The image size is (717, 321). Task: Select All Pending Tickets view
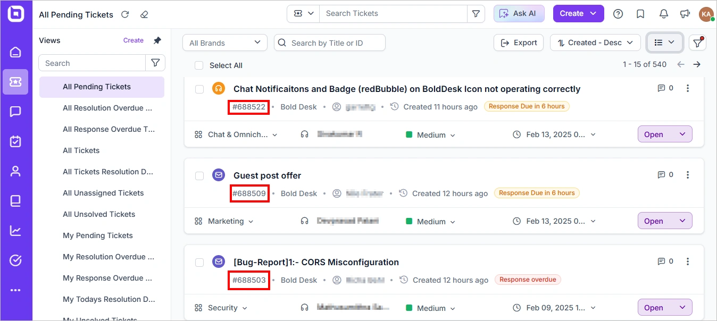102,87
